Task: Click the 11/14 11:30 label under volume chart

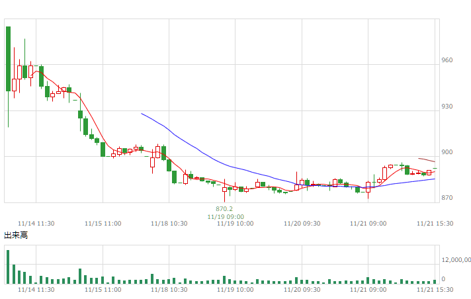Action: tap(36, 290)
